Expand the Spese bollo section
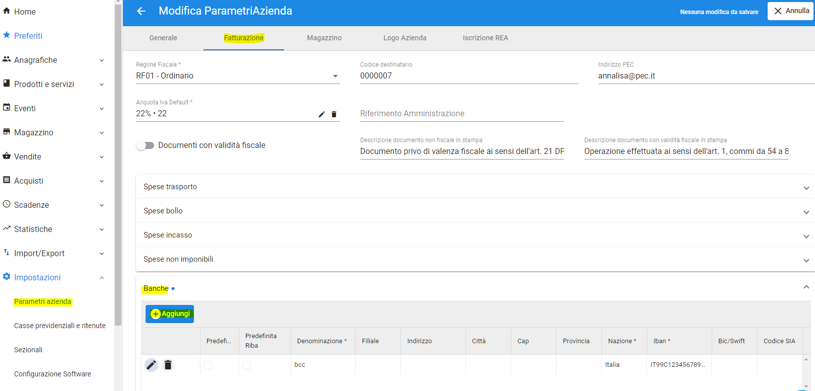815x391 pixels. (x=476, y=211)
